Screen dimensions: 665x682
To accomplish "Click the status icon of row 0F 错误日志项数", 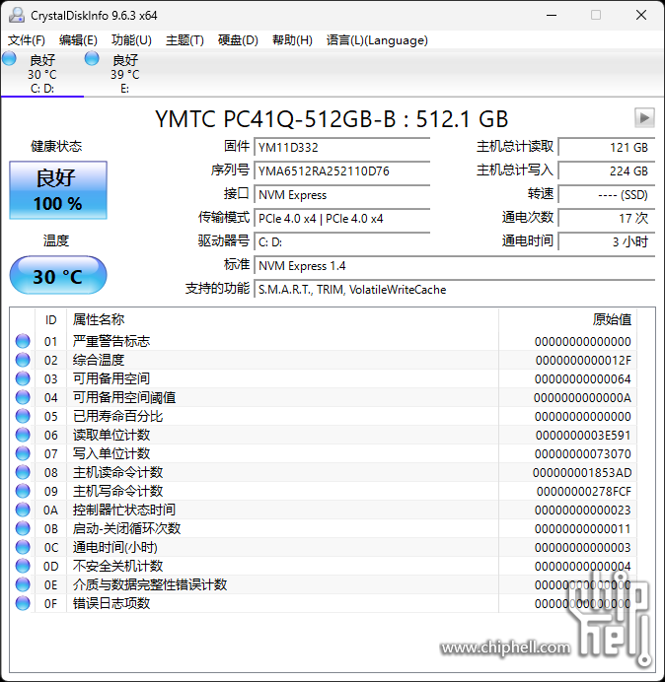I will (23, 603).
